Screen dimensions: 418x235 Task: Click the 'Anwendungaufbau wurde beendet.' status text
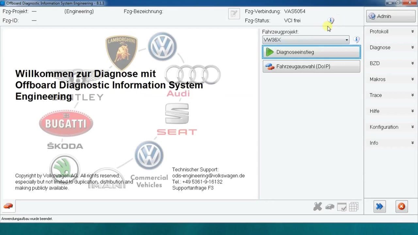(x=27, y=219)
